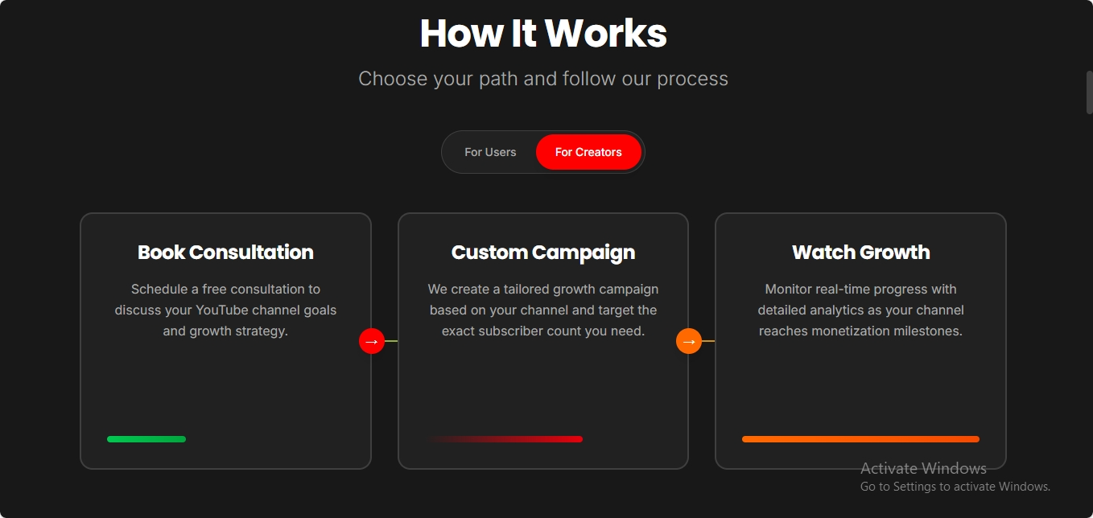
Task: Click the "Watch Growth" heading
Action: click(860, 252)
